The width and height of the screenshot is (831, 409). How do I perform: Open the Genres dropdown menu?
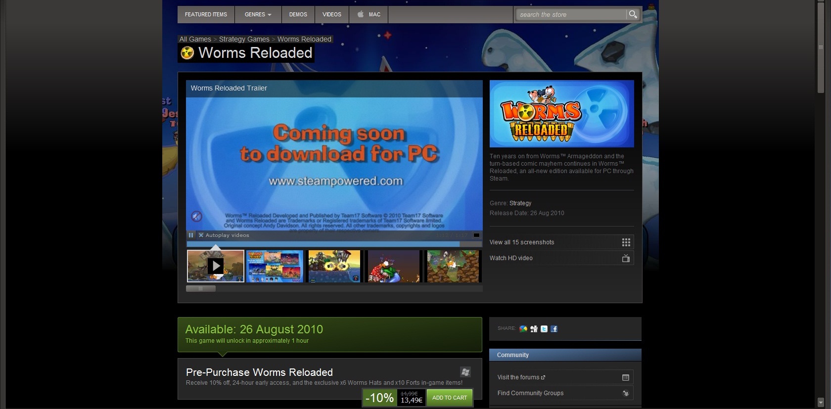click(x=258, y=14)
